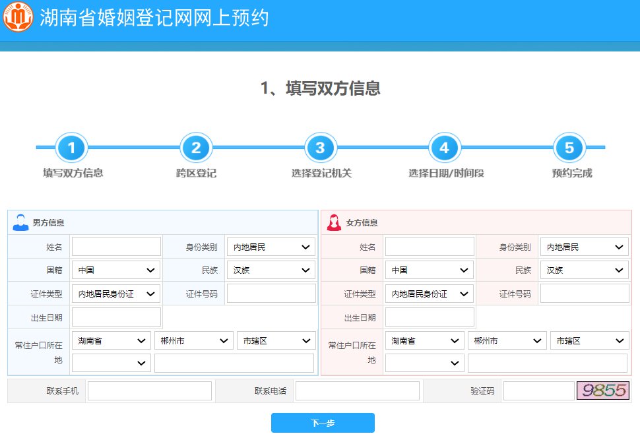Click step 2 circle 跨区登记
Screen dimensions: 640x440
[196, 148]
